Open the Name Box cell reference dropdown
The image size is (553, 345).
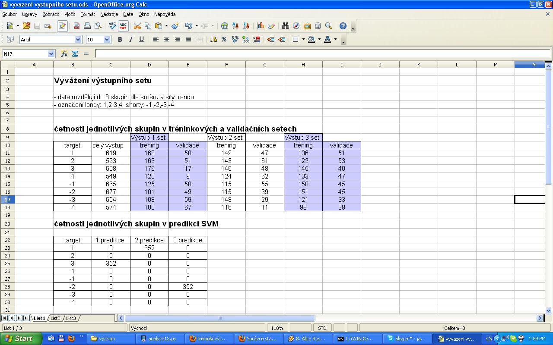pyautogui.click(x=51, y=54)
